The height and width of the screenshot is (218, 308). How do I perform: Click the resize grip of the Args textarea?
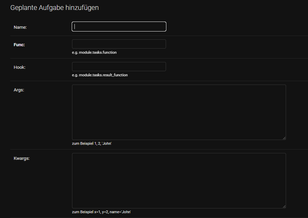point(284,138)
